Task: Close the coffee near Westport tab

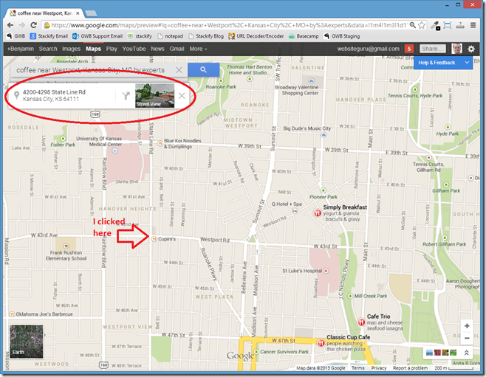Action: (78, 13)
